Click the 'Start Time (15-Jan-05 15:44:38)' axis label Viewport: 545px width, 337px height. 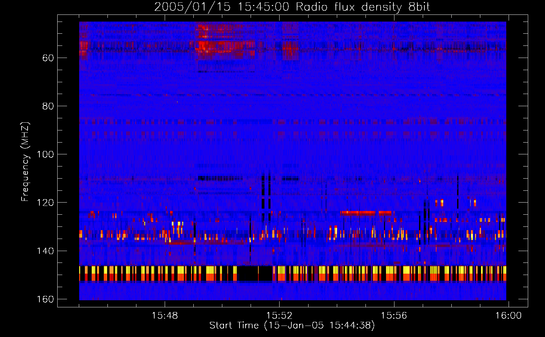tap(292, 326)
